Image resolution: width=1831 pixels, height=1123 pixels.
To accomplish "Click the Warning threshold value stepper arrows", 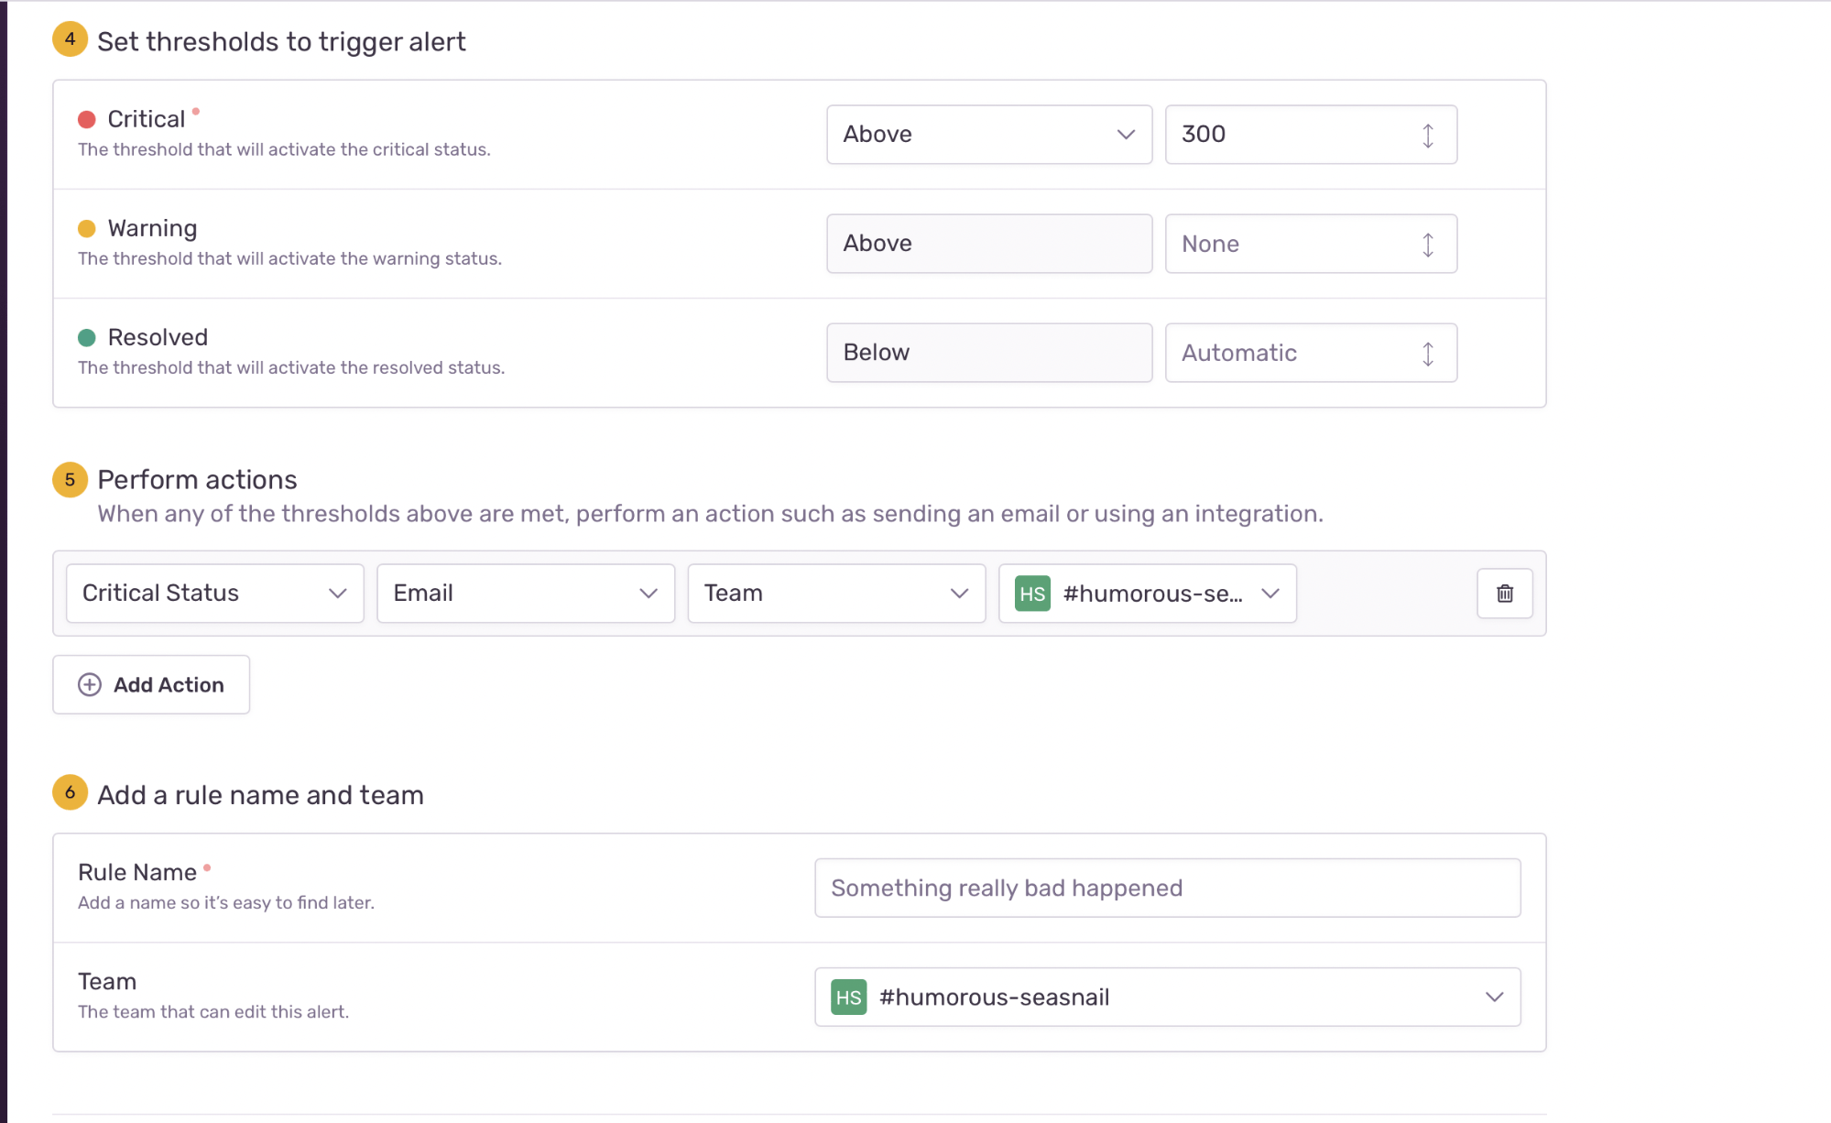I will (x=1427, y=245).
